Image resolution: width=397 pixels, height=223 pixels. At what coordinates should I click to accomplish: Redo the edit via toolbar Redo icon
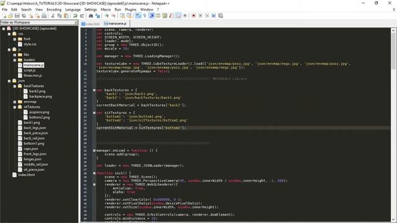pyautogui.click(x=82, y=15)
